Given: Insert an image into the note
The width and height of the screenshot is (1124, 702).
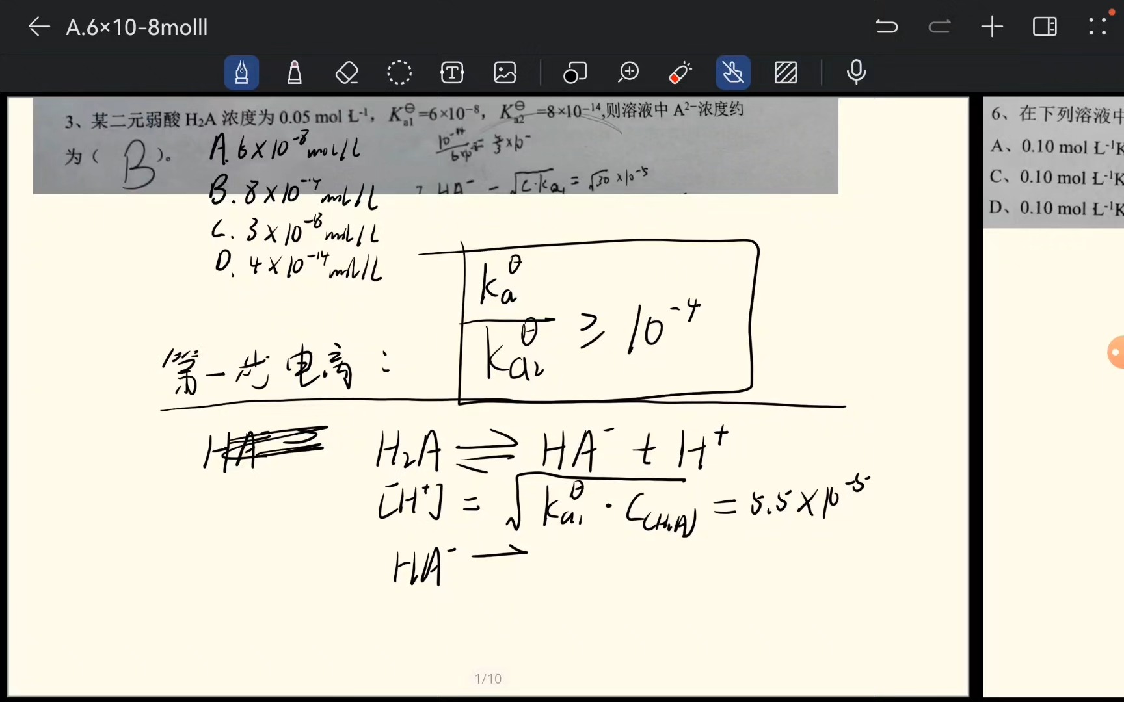Looking at the screenshot, I should (505, 72).
